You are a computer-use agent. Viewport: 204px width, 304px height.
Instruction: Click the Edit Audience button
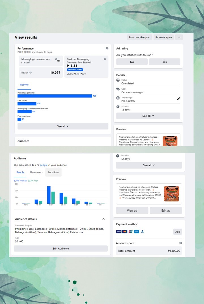(61, 248)
